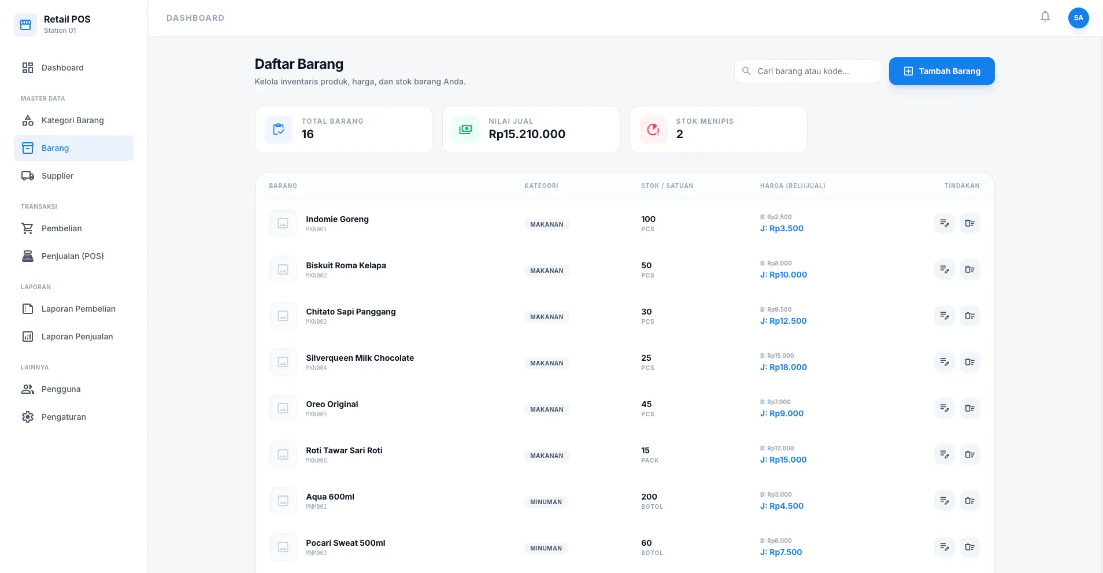Go to Kategori Barang menu

(x=72, y=120)
